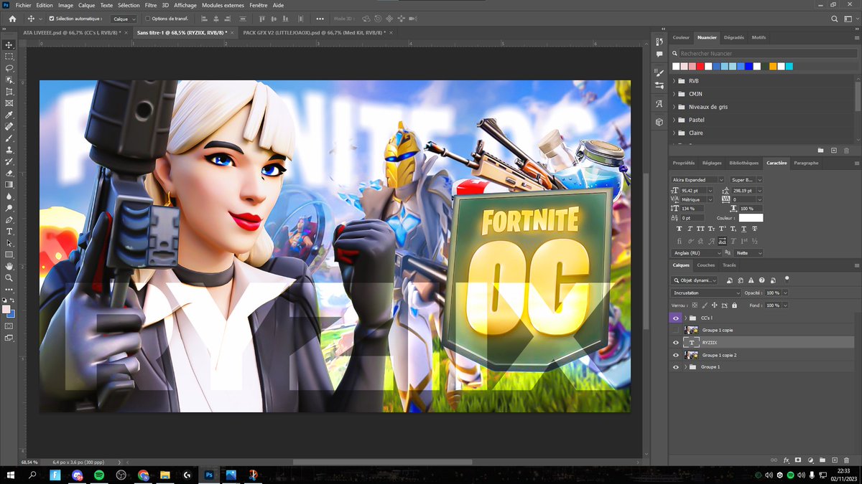Viewport: 862px width, 484px height.
Task: Toggle Faux Bold in Caractère panel
Action: coord(680,229)
